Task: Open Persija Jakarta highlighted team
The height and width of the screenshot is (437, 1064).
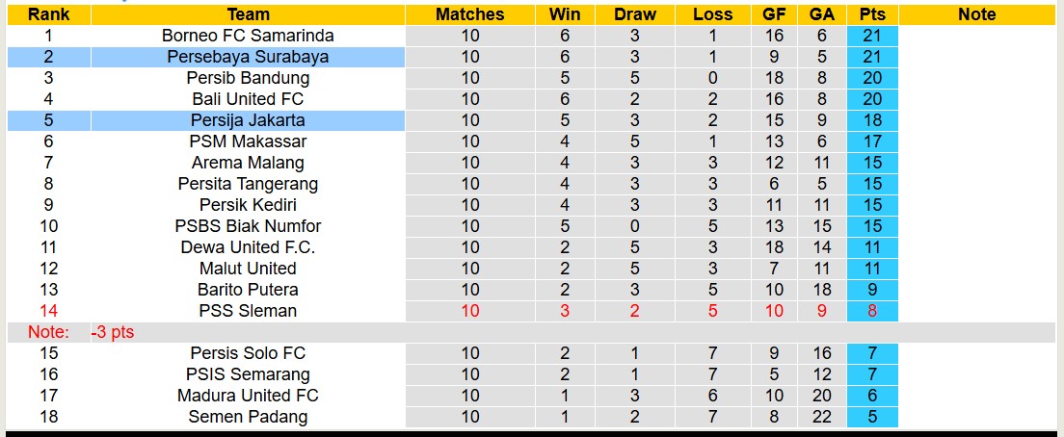Action: click(x=248, y=120)
